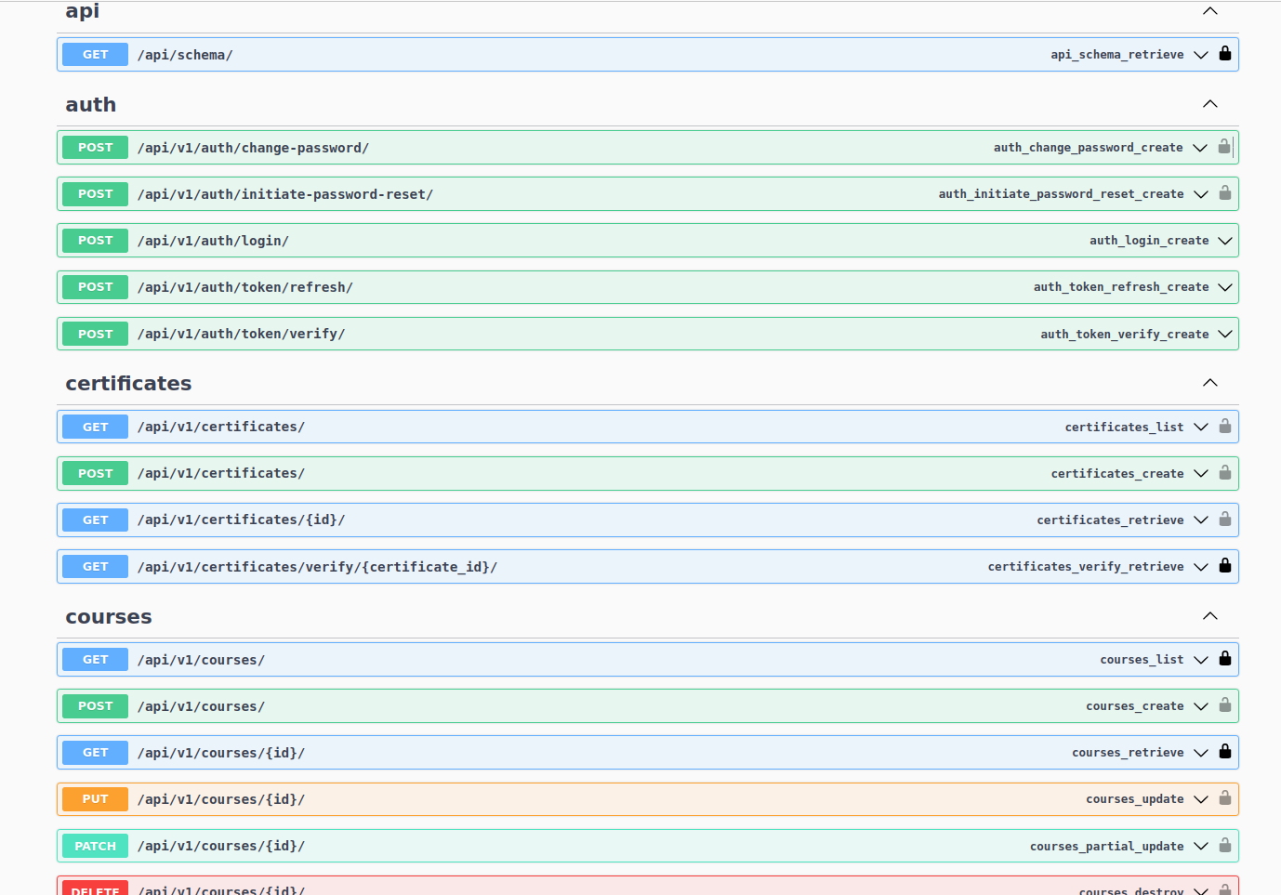Click the operation ID courses_retrieve
1281x895 pixels.
click(x=1128, y=752)
